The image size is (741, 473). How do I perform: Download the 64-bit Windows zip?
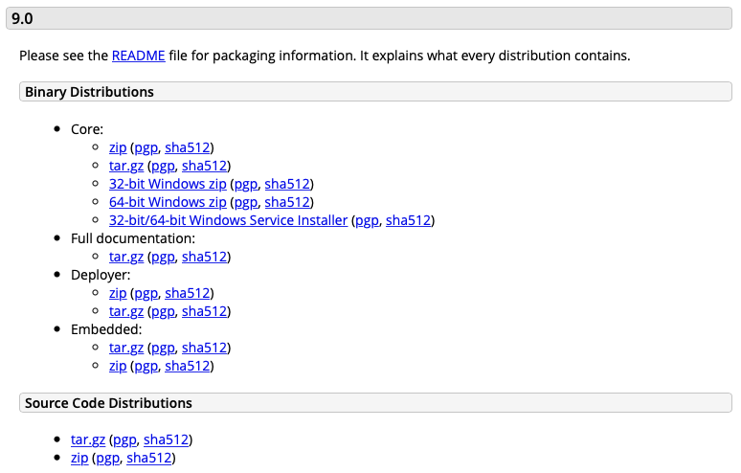coord(168,202)
